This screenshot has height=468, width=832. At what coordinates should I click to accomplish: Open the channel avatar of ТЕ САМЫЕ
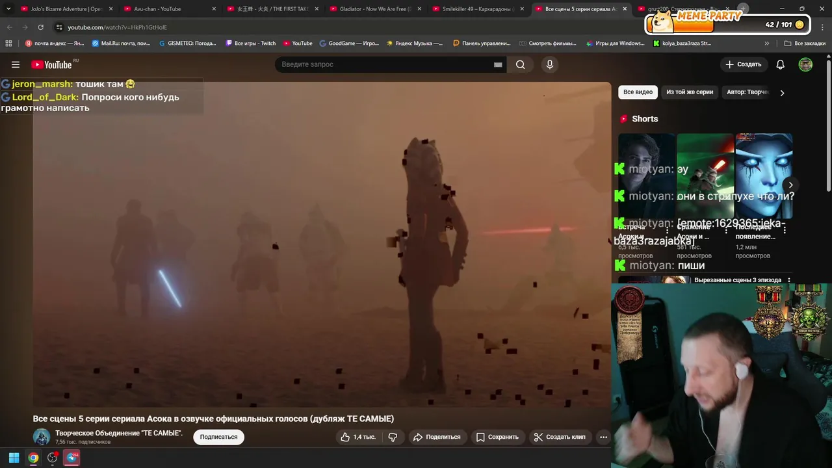tap(42, 437)
